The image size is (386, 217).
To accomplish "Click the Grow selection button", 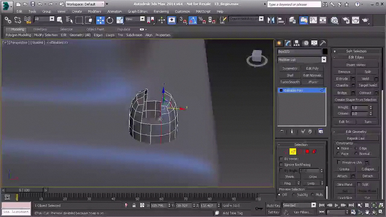I will [313, 177].
